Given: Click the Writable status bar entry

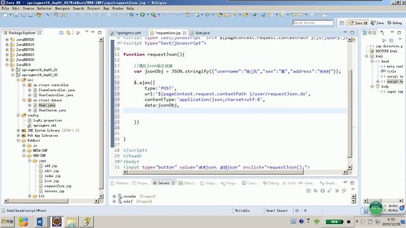Looking at the screenshot, I should [242, 211].
